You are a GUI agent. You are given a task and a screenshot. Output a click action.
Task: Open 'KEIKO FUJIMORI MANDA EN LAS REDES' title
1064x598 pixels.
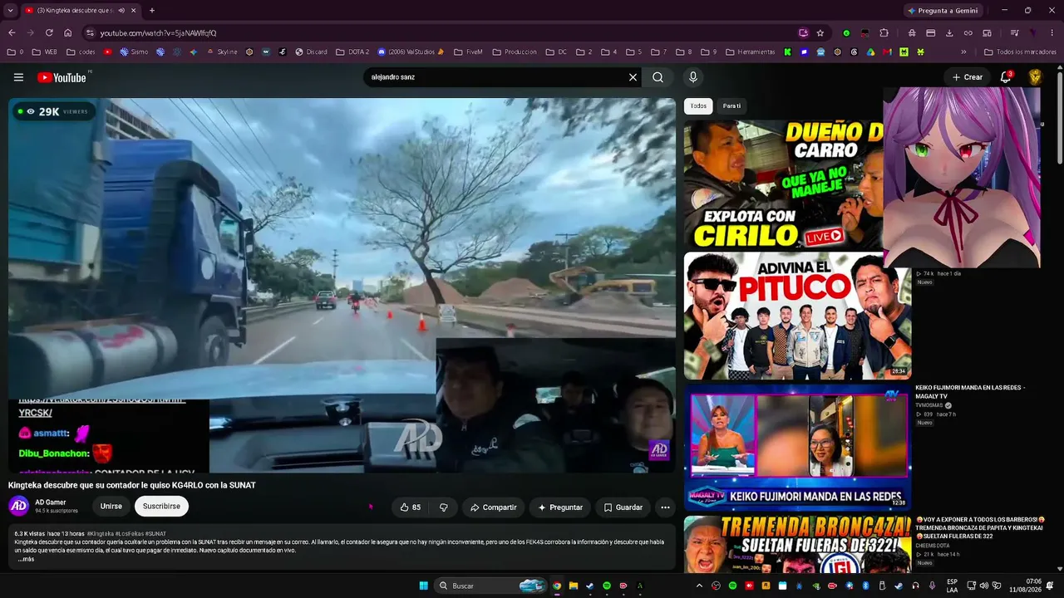click(970, 392)
